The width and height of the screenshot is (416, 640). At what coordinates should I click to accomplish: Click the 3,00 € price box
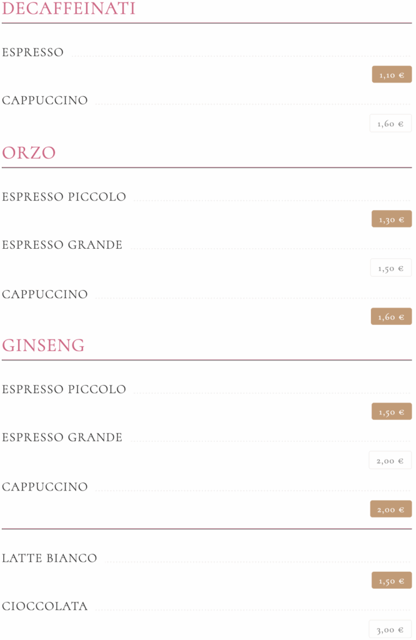click(x=390, y=629)
